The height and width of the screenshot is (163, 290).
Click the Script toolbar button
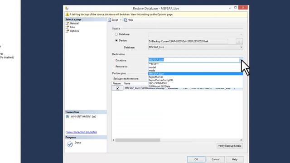(113, 20)
